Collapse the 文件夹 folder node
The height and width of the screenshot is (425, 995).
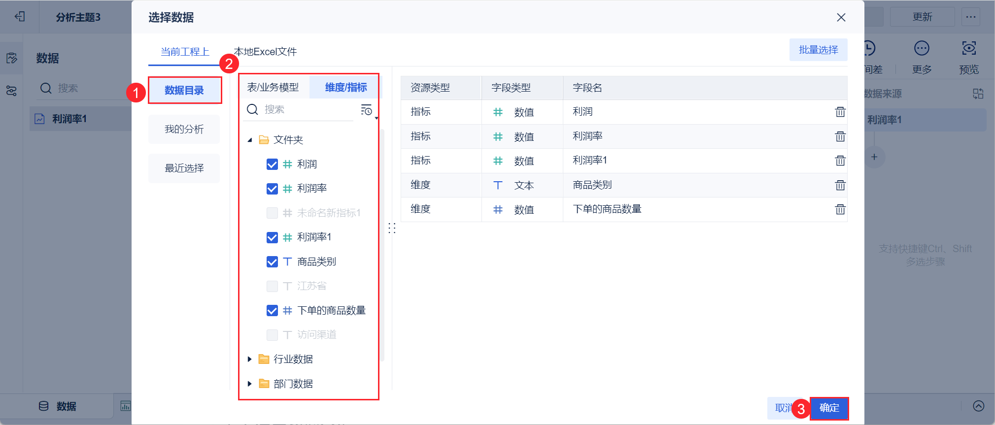click(x=250, y=140)
